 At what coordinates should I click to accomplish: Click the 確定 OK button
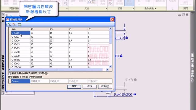[74, 86]
